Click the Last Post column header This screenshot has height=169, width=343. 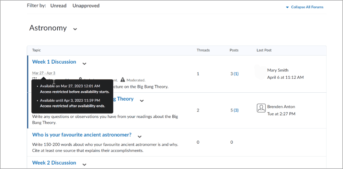coord(264,50)
